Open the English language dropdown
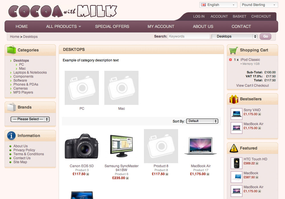Viewport: 285px width, 199px height. click(219, 5)
